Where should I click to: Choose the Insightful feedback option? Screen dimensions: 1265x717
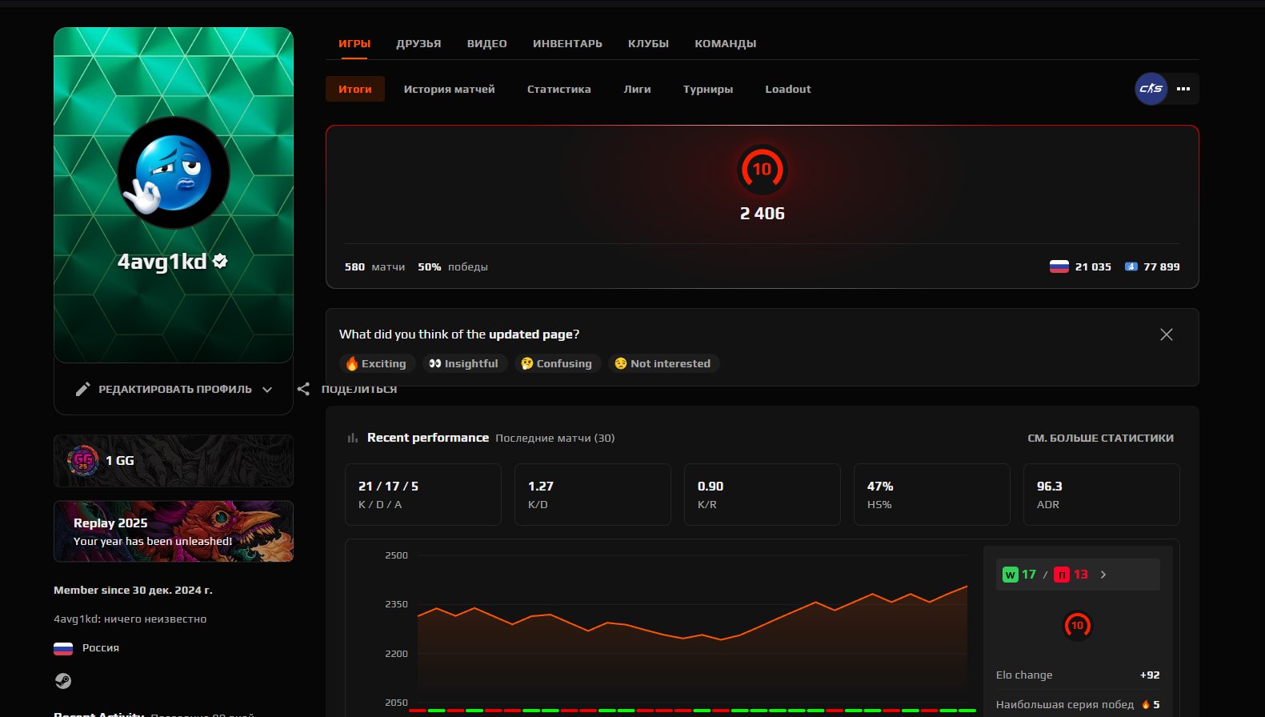click(x=465, y=363)
